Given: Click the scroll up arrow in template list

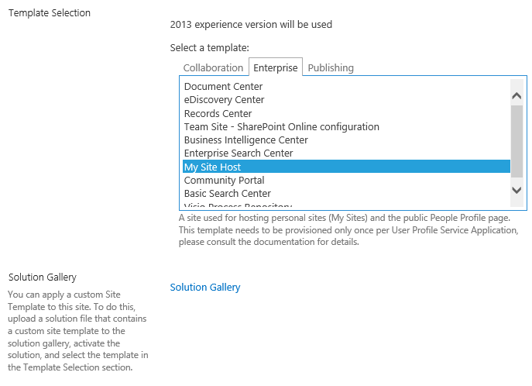Looking at the screenshot, I should 517,96.
